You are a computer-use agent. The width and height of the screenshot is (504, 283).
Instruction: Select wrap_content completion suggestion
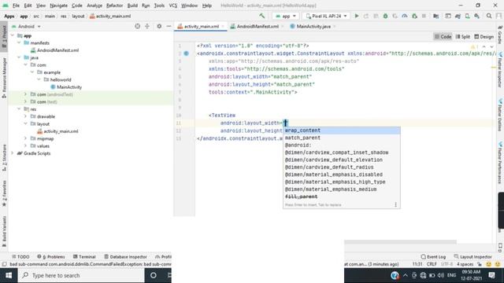coord(341,130)
